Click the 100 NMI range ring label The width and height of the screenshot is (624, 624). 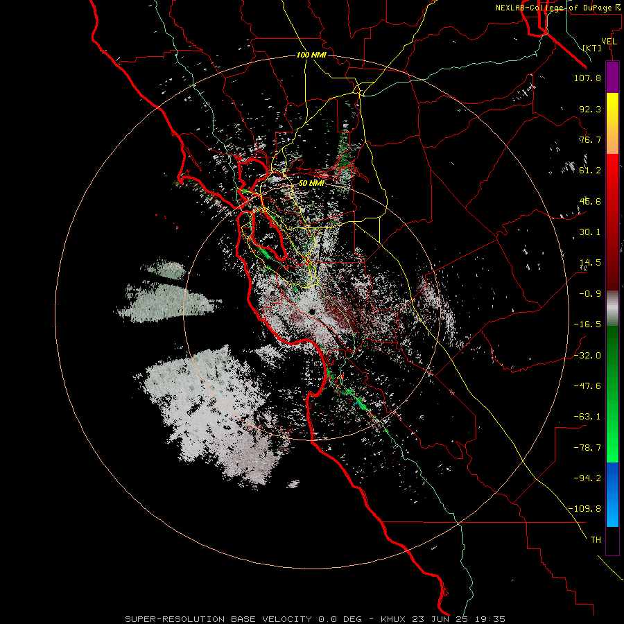point(311,55)
